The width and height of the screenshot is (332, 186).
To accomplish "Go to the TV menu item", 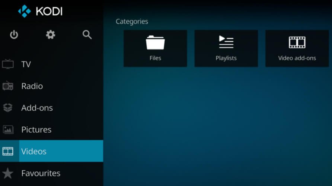I will pos(52,64).
